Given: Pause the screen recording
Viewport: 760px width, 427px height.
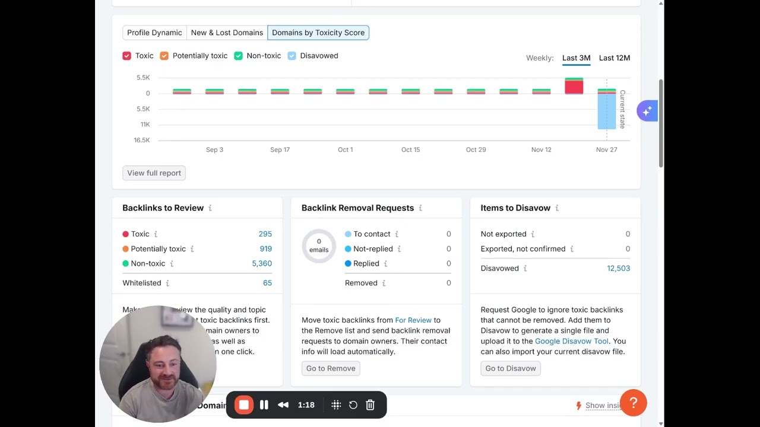Looking at the screenshot, I should (x=264, y=405).
